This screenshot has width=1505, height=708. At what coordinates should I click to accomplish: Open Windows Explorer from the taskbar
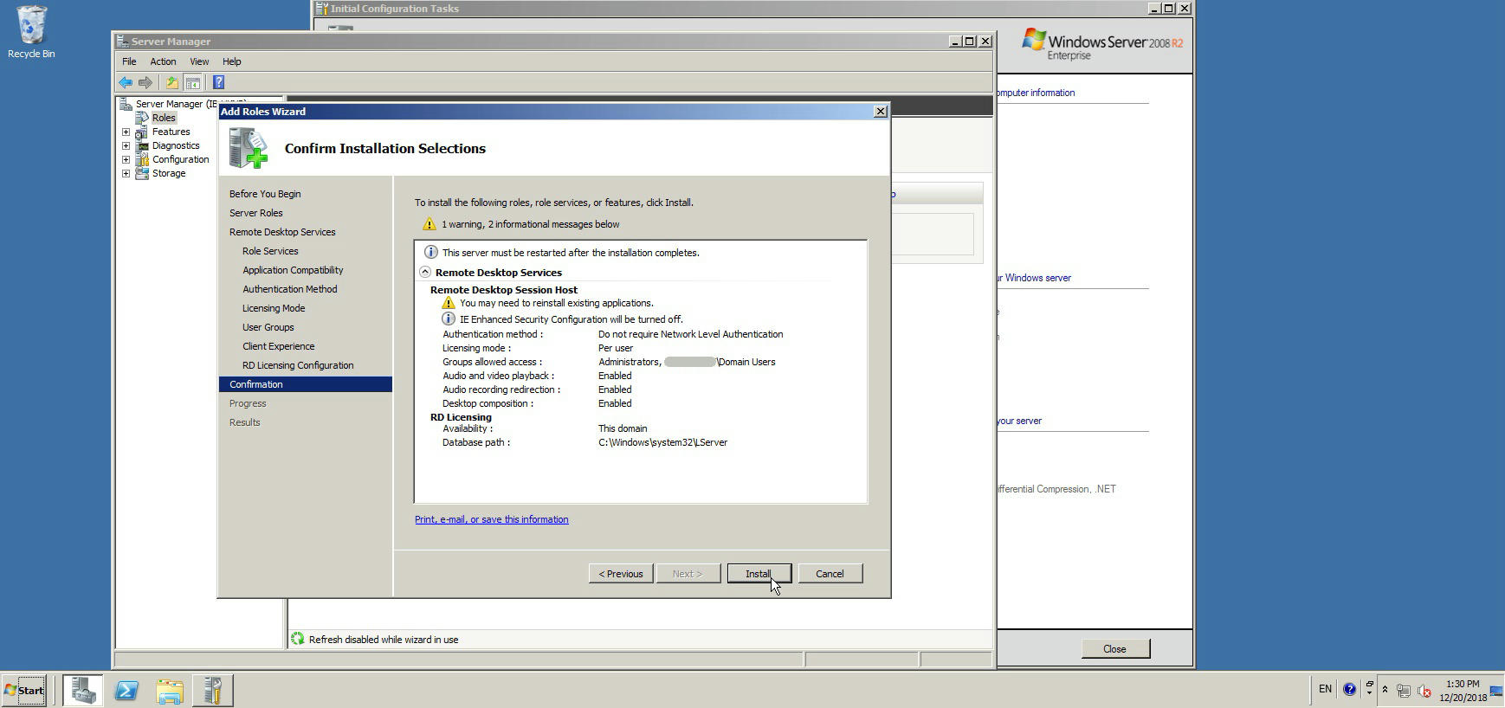(x=170, y=690)
